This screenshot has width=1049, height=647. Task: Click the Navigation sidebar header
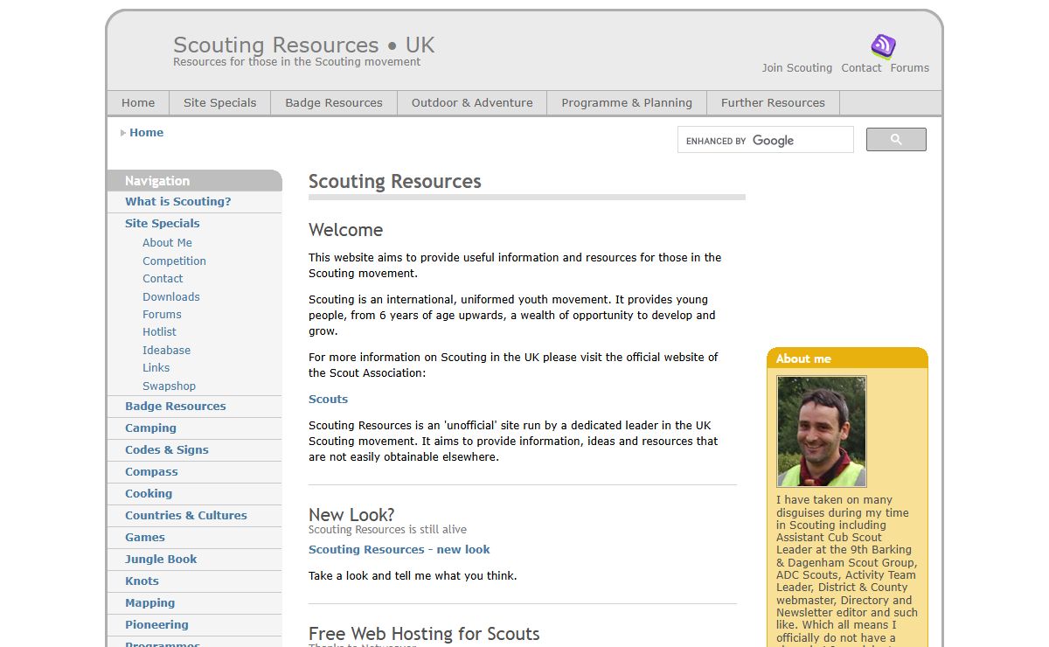(x=195, y=180)
